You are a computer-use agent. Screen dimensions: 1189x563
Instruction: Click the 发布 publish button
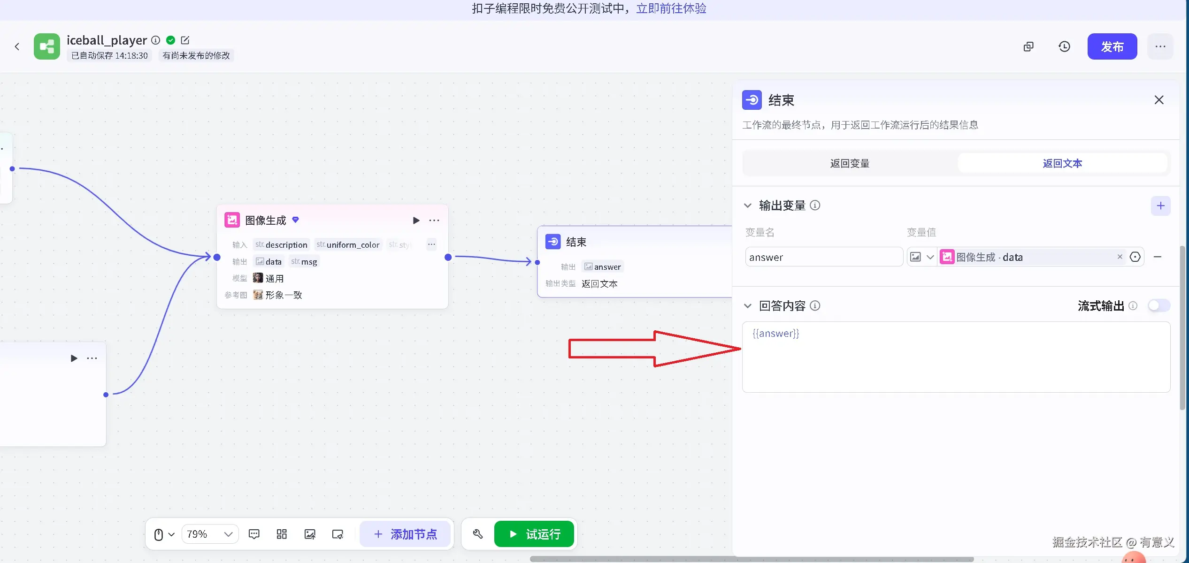(1112, 46)
